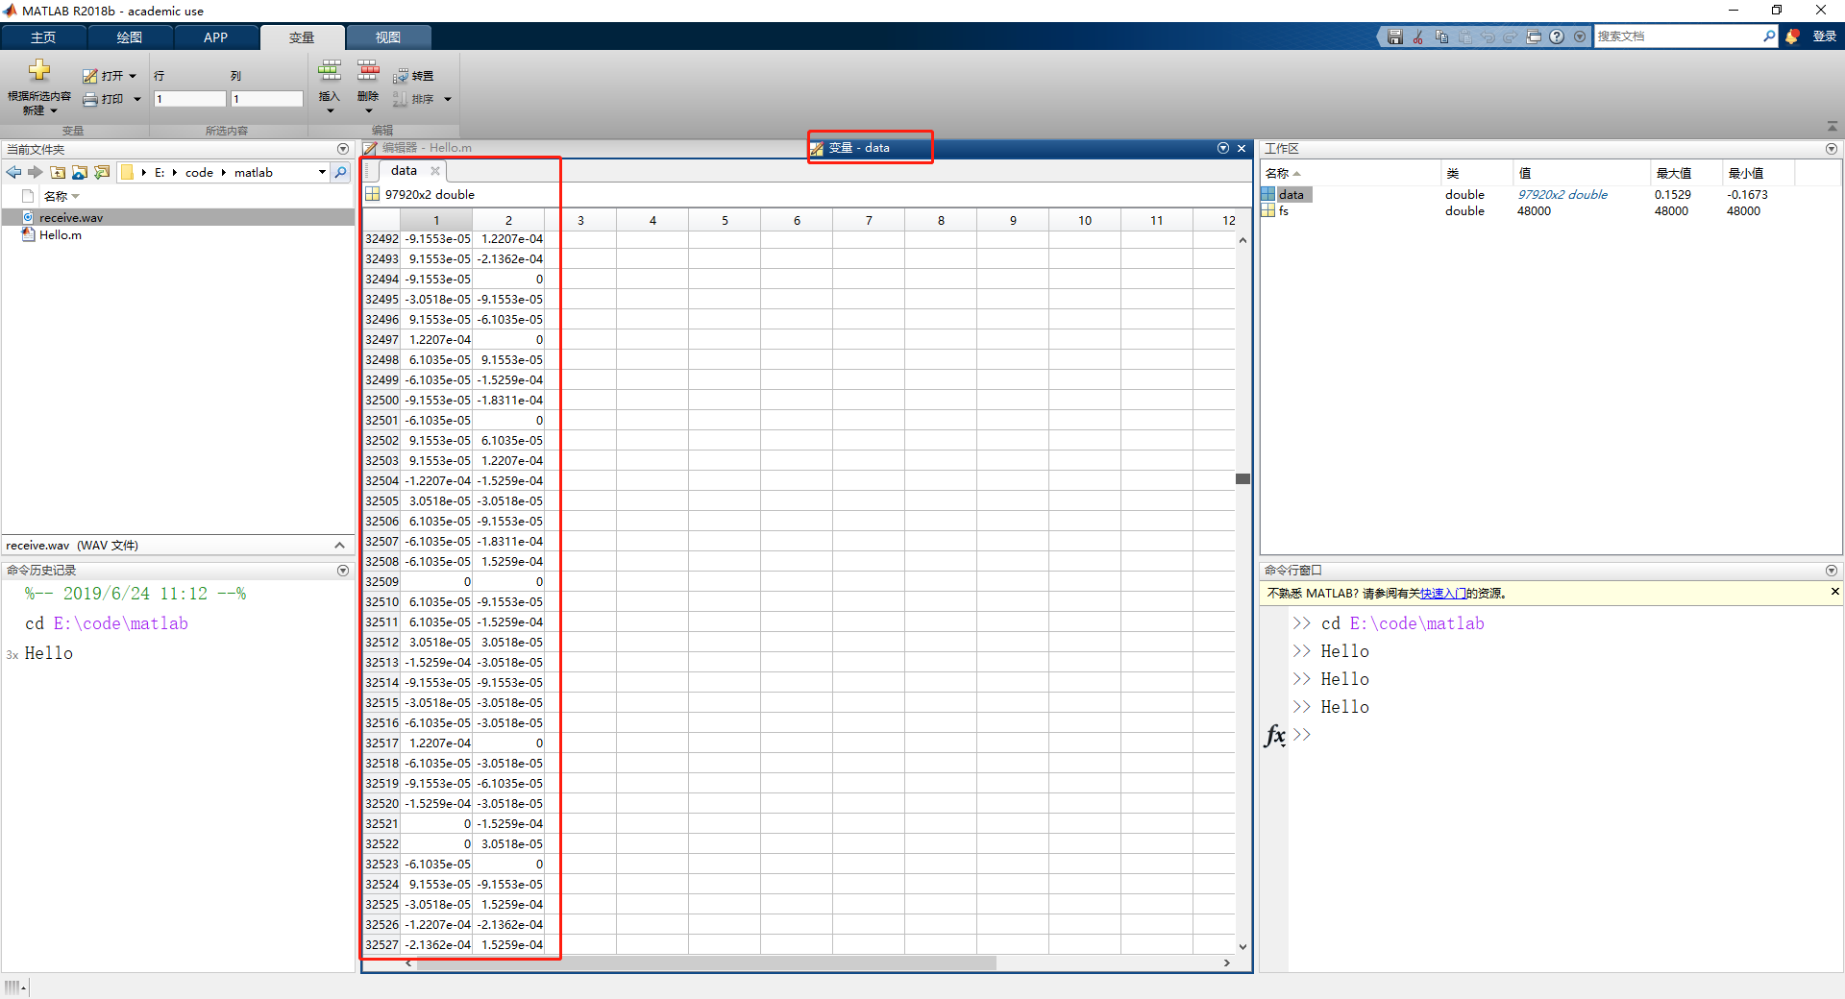Search the current folder with magnifier icon
Viewport: 1845px width, 999px height.
coord(340,173)
